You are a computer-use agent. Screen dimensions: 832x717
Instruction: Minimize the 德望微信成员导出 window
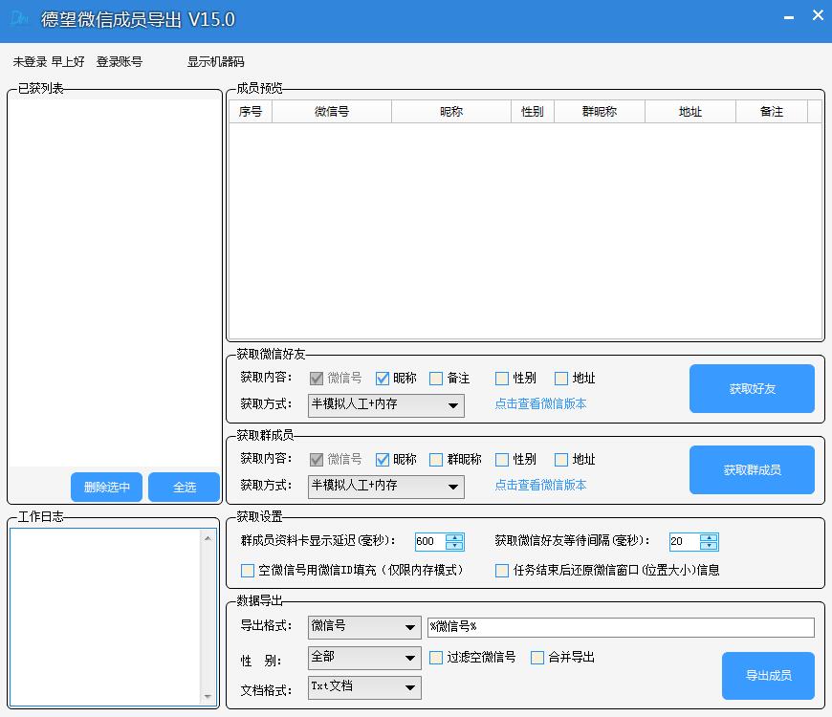[x=789, y=17]
